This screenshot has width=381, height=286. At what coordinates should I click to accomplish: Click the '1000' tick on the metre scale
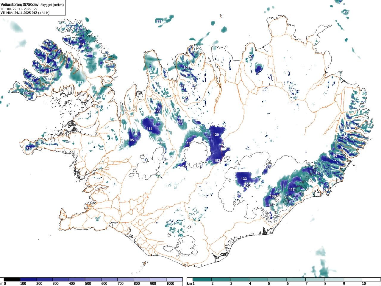[171, 284]
